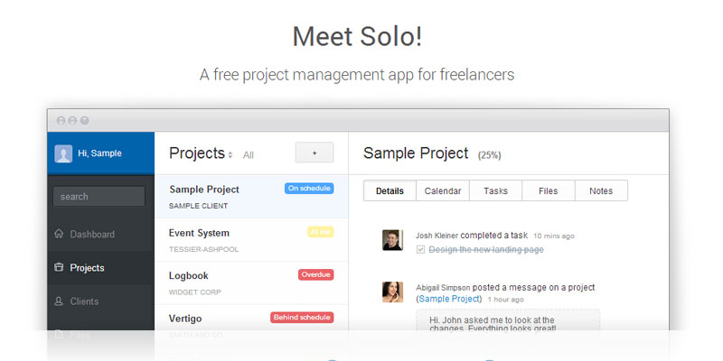Screen dimensions: 723x361
Task: Toggle the completed task checkbox
Action: (420, 250)
